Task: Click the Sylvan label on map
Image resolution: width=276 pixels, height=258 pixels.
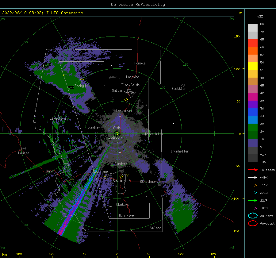Action: pos(117,90)
